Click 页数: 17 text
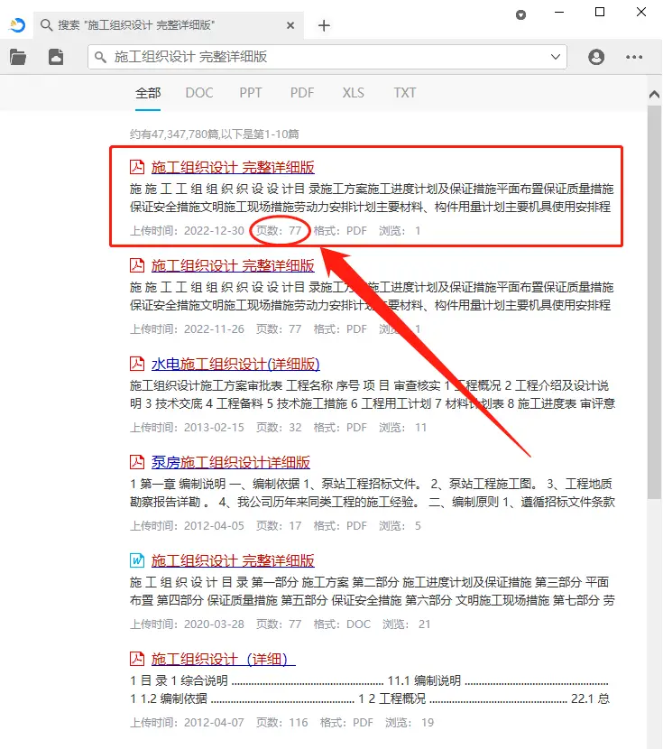The image size is (663, 749). 279,526
